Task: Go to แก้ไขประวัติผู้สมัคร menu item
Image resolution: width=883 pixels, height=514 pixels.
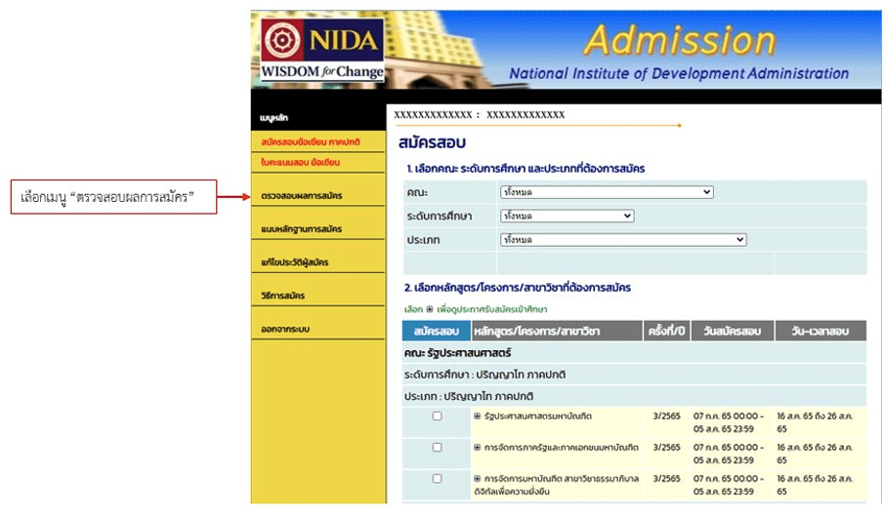Action: click(x=295, y=262)
